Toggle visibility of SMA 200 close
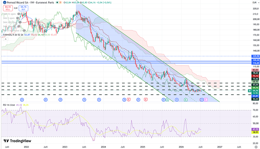The image size is (260, 149). (x=20, y=22)
